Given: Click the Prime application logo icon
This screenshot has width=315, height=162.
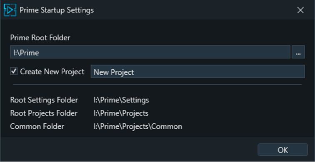Looking at the screenshot, I should click(x=10, y=10).
